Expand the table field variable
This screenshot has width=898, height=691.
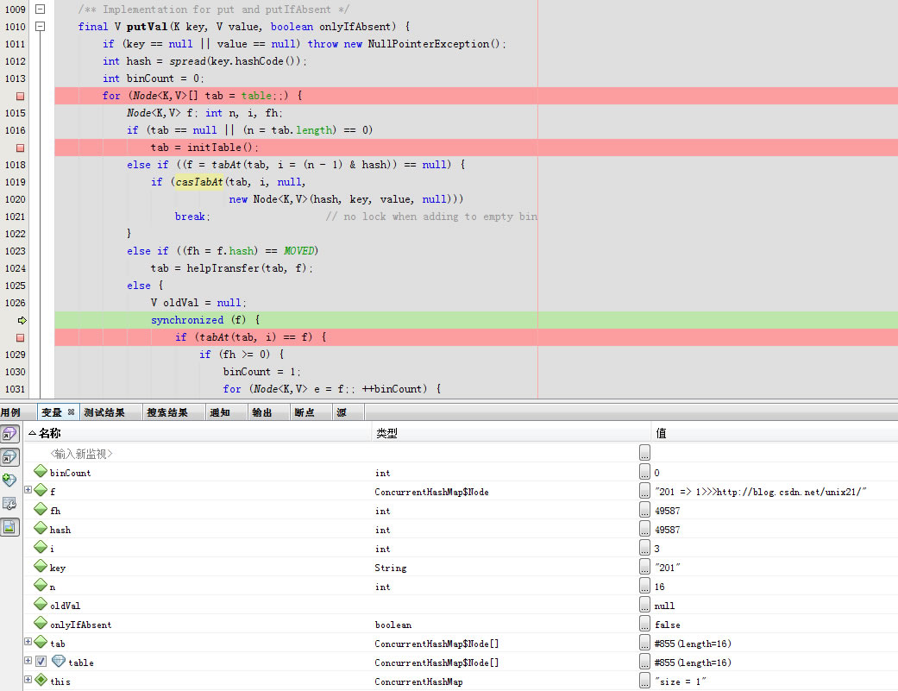pos(28,660)
